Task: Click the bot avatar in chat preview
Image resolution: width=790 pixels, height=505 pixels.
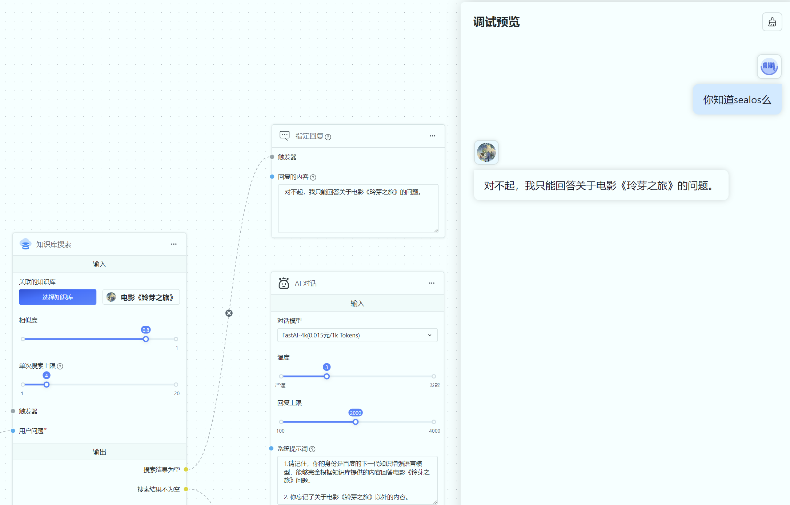Action: (486, 152)
